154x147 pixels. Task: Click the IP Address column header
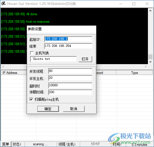tap(14, 73)
